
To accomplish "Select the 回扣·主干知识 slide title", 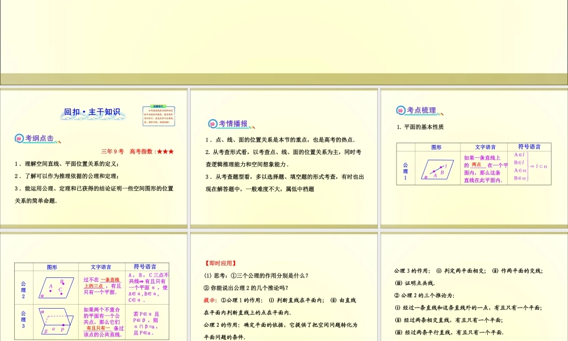I will click(92, 112).
